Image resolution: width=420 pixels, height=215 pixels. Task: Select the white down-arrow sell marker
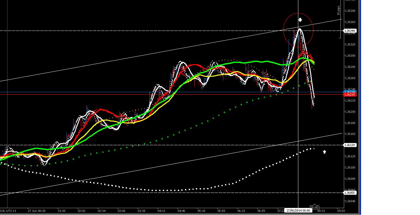tap(300, 19)
